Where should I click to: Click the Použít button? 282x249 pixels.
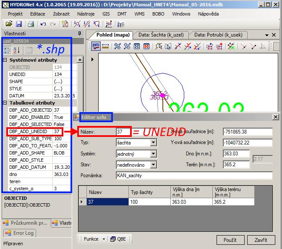pyautogui.click(x=230, y=240)
